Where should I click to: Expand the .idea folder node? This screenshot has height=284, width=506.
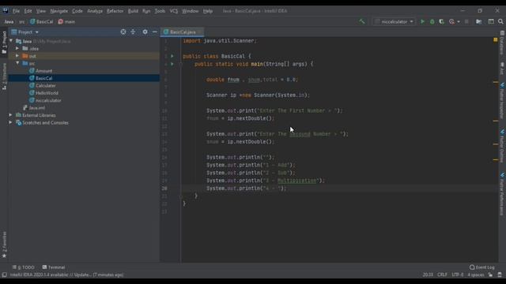(x=17, y=48)
